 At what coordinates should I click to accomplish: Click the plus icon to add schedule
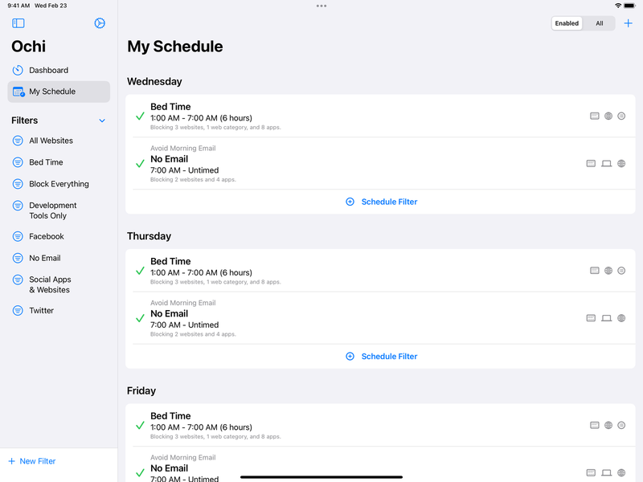point(629,23)
